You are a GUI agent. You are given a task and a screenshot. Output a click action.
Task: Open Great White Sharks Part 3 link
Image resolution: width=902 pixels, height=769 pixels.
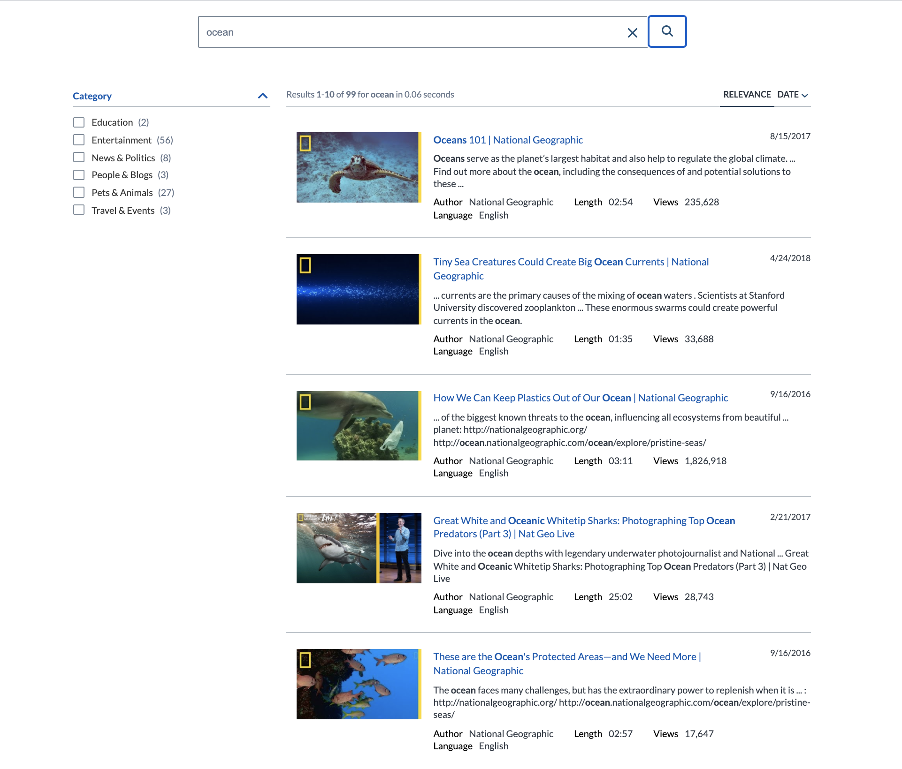[584, 527]
